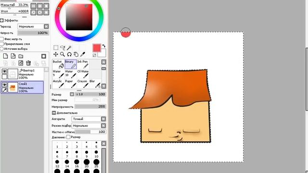This screenshot has width=308, height=173.
Task: Select the rotate view tool
Action: click(69, 54)
